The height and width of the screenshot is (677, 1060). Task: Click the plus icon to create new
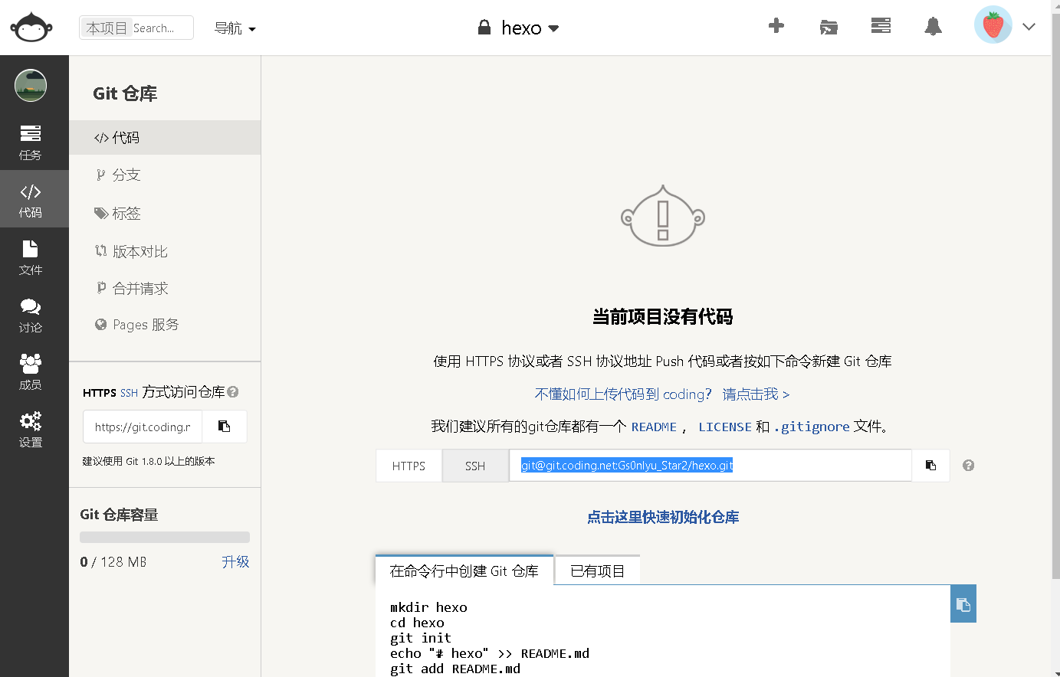pyautogui.click(x=776, y=27)
